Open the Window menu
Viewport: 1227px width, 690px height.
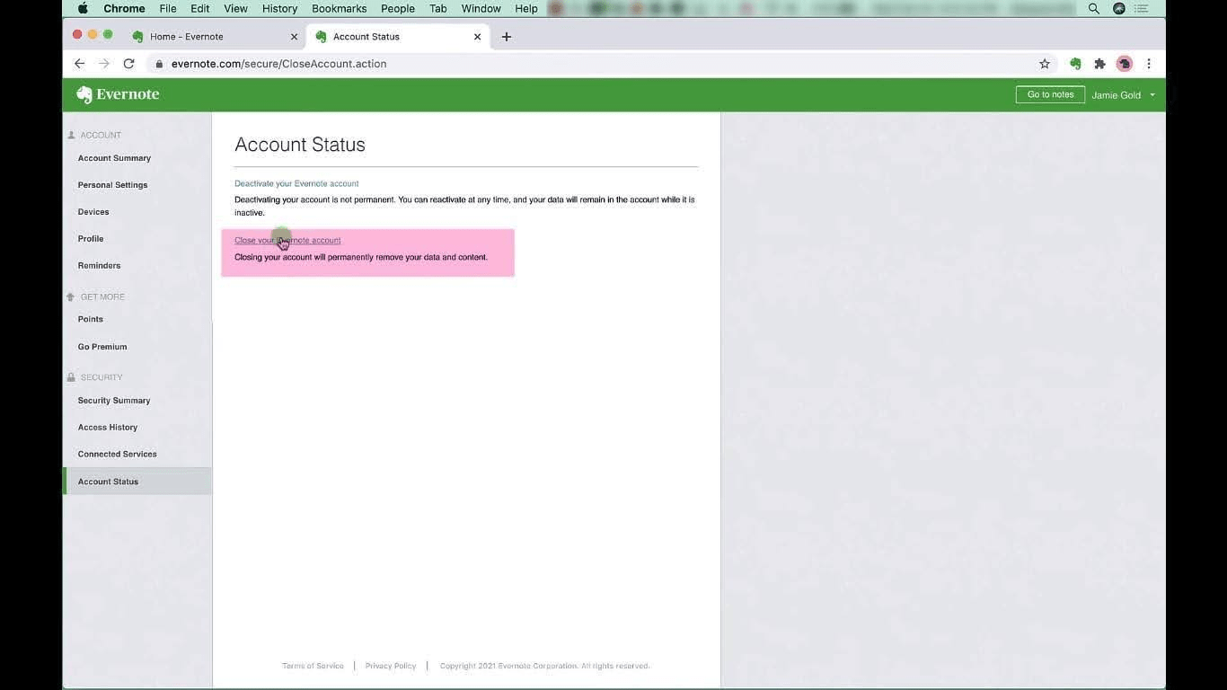click(x=481, y=8)
